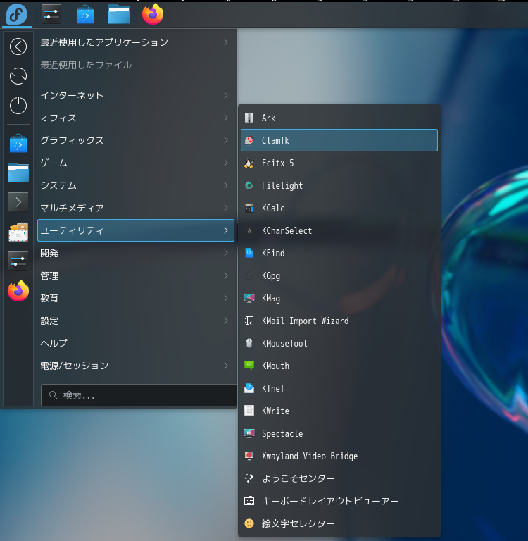
Task: Expand the オフィス category arrow
Action: tap(226, 118)
